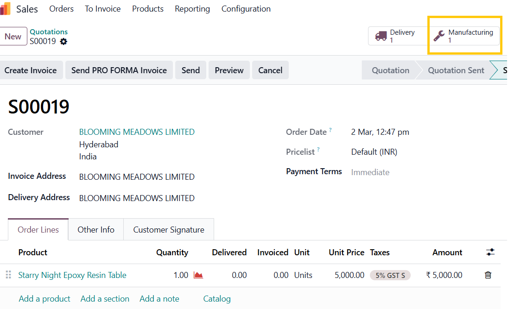508x309 pixels.
Task: Open the Reporting menu
Action: click(x=192, y=9)
